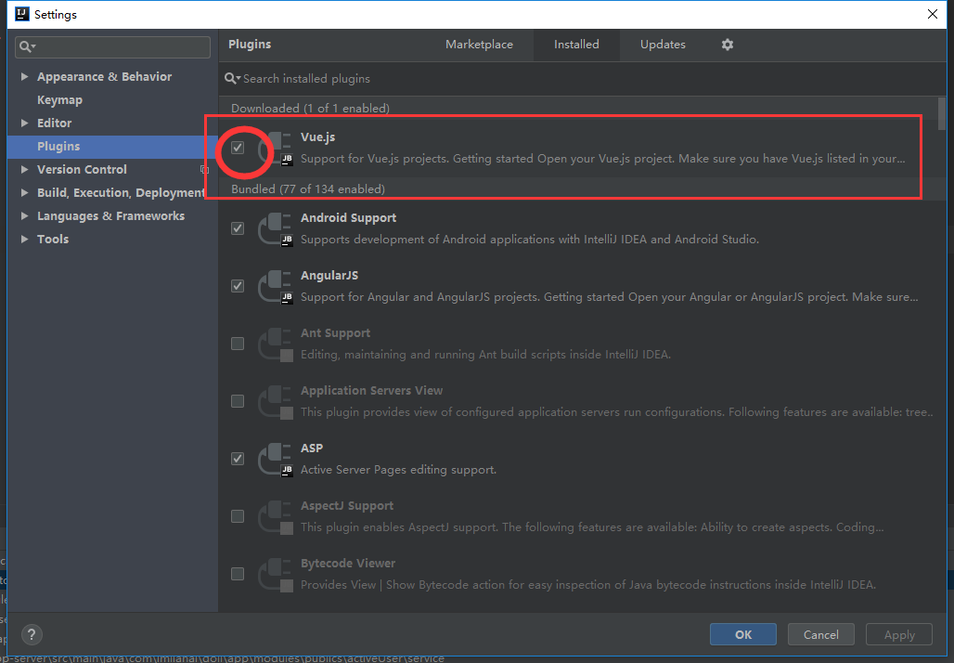This screenshot has width=954, height=663.
Task: Select Keymap in settings tree
Action: [59, 100]
